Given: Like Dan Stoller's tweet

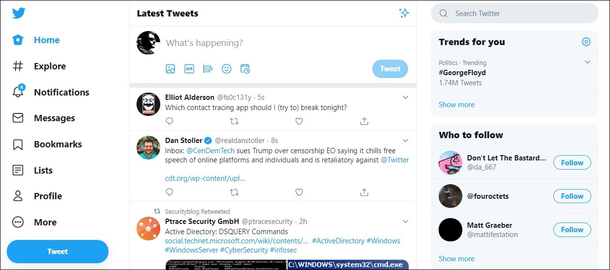Looking at the screenshot, I should click(x=299, y=192).
